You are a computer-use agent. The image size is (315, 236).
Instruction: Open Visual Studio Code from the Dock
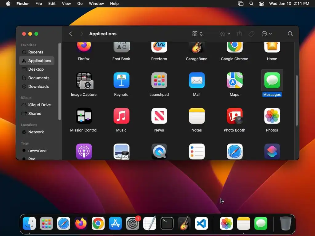(201, 223)
